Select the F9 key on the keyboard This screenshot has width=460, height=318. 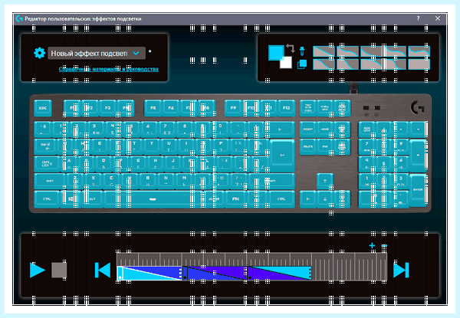[x=233, y=108]
